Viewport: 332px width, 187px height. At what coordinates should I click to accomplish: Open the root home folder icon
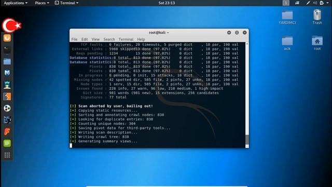[317, 43]
